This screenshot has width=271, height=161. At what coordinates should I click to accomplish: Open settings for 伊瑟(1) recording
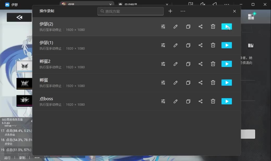(163, 45)
